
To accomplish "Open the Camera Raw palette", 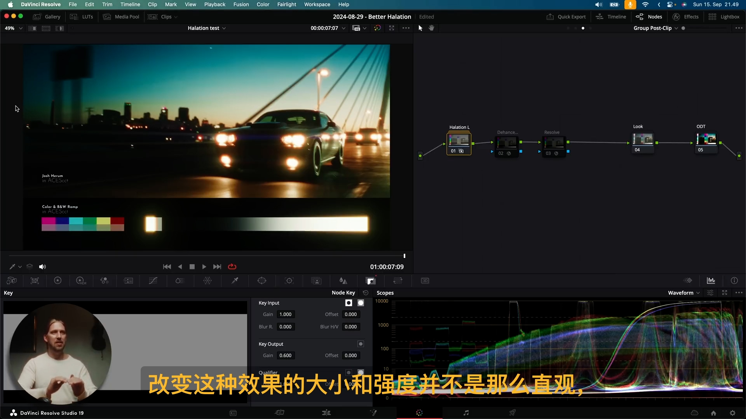I will (x=12, y=280).
